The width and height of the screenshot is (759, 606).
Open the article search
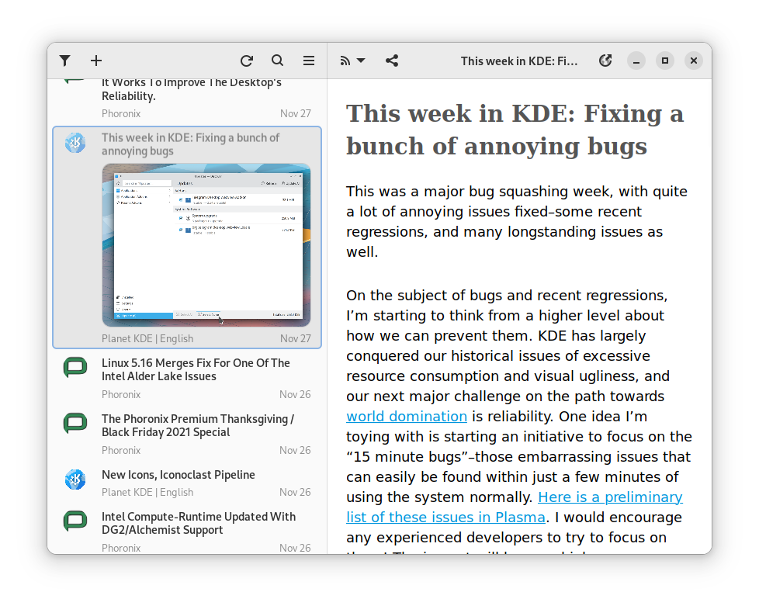(x=278, y=61)
